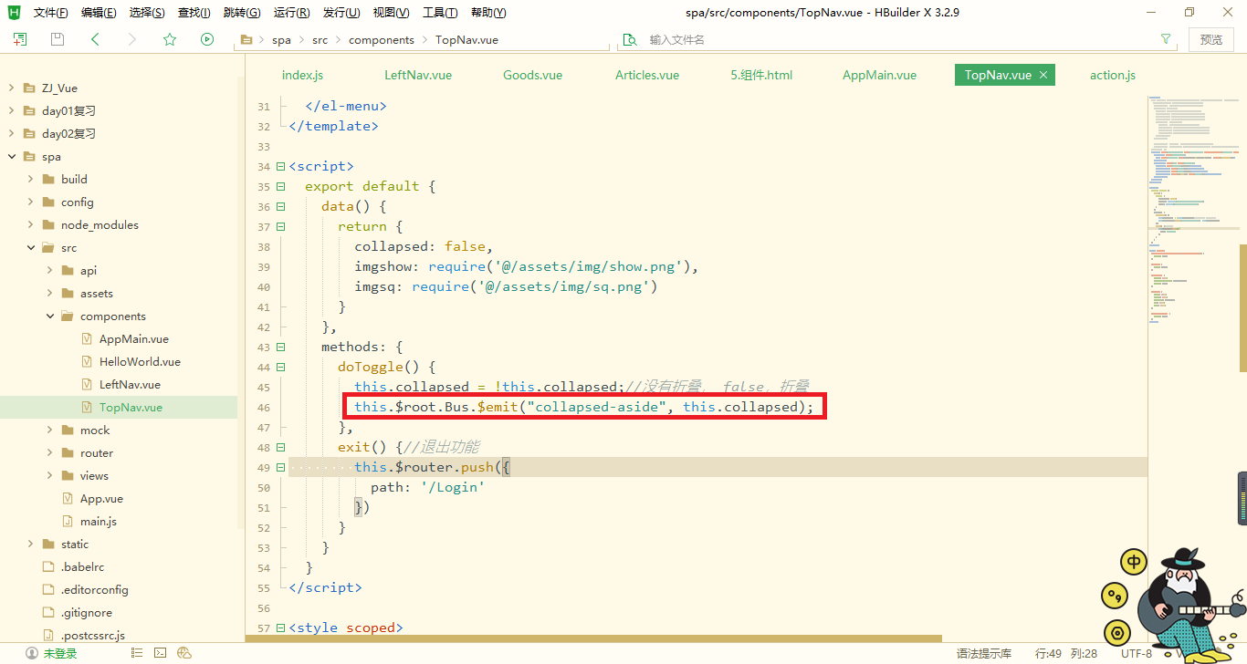Screen dimensions: 1247x664
Task: Click the filter funnel icon
Action: tap(1166, 39)
